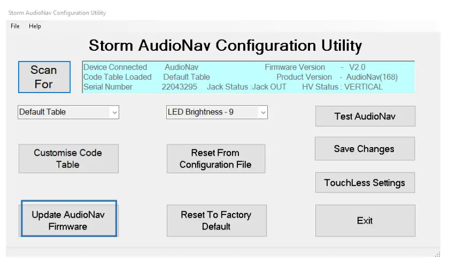Click the Scan For button
This screenshot has width=449, height=260.
(44, 77)
